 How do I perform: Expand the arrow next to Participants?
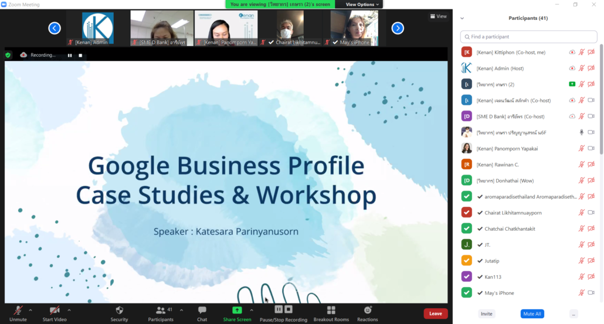coord(181,310)
